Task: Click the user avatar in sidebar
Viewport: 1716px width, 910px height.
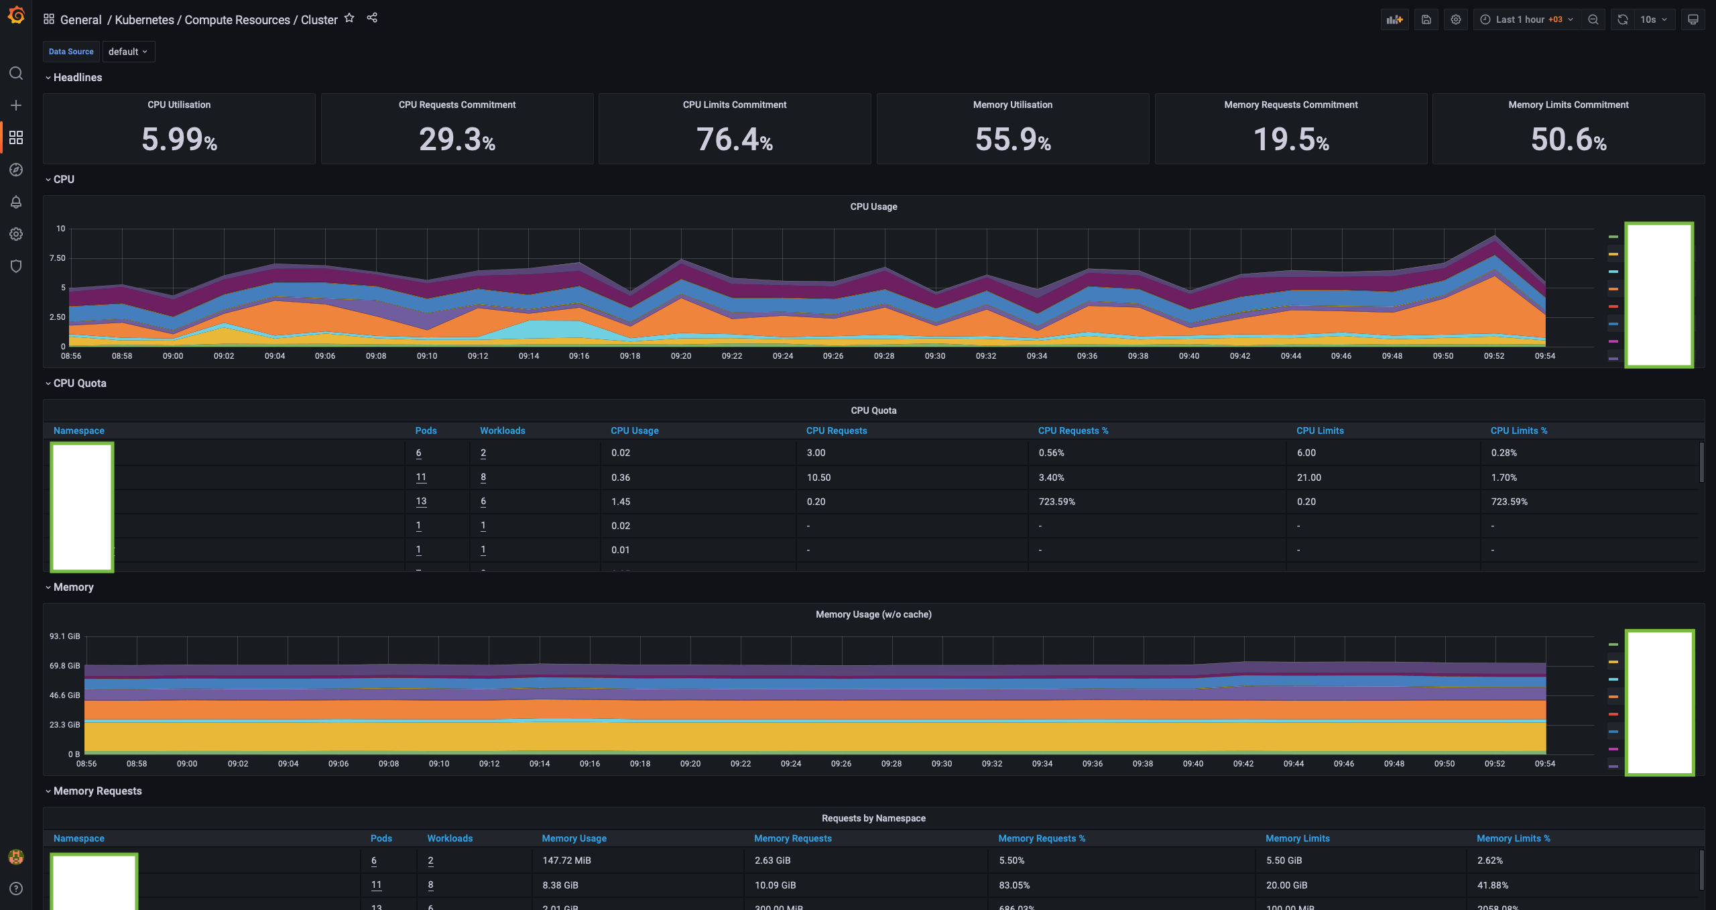Action: pos(16,856)
